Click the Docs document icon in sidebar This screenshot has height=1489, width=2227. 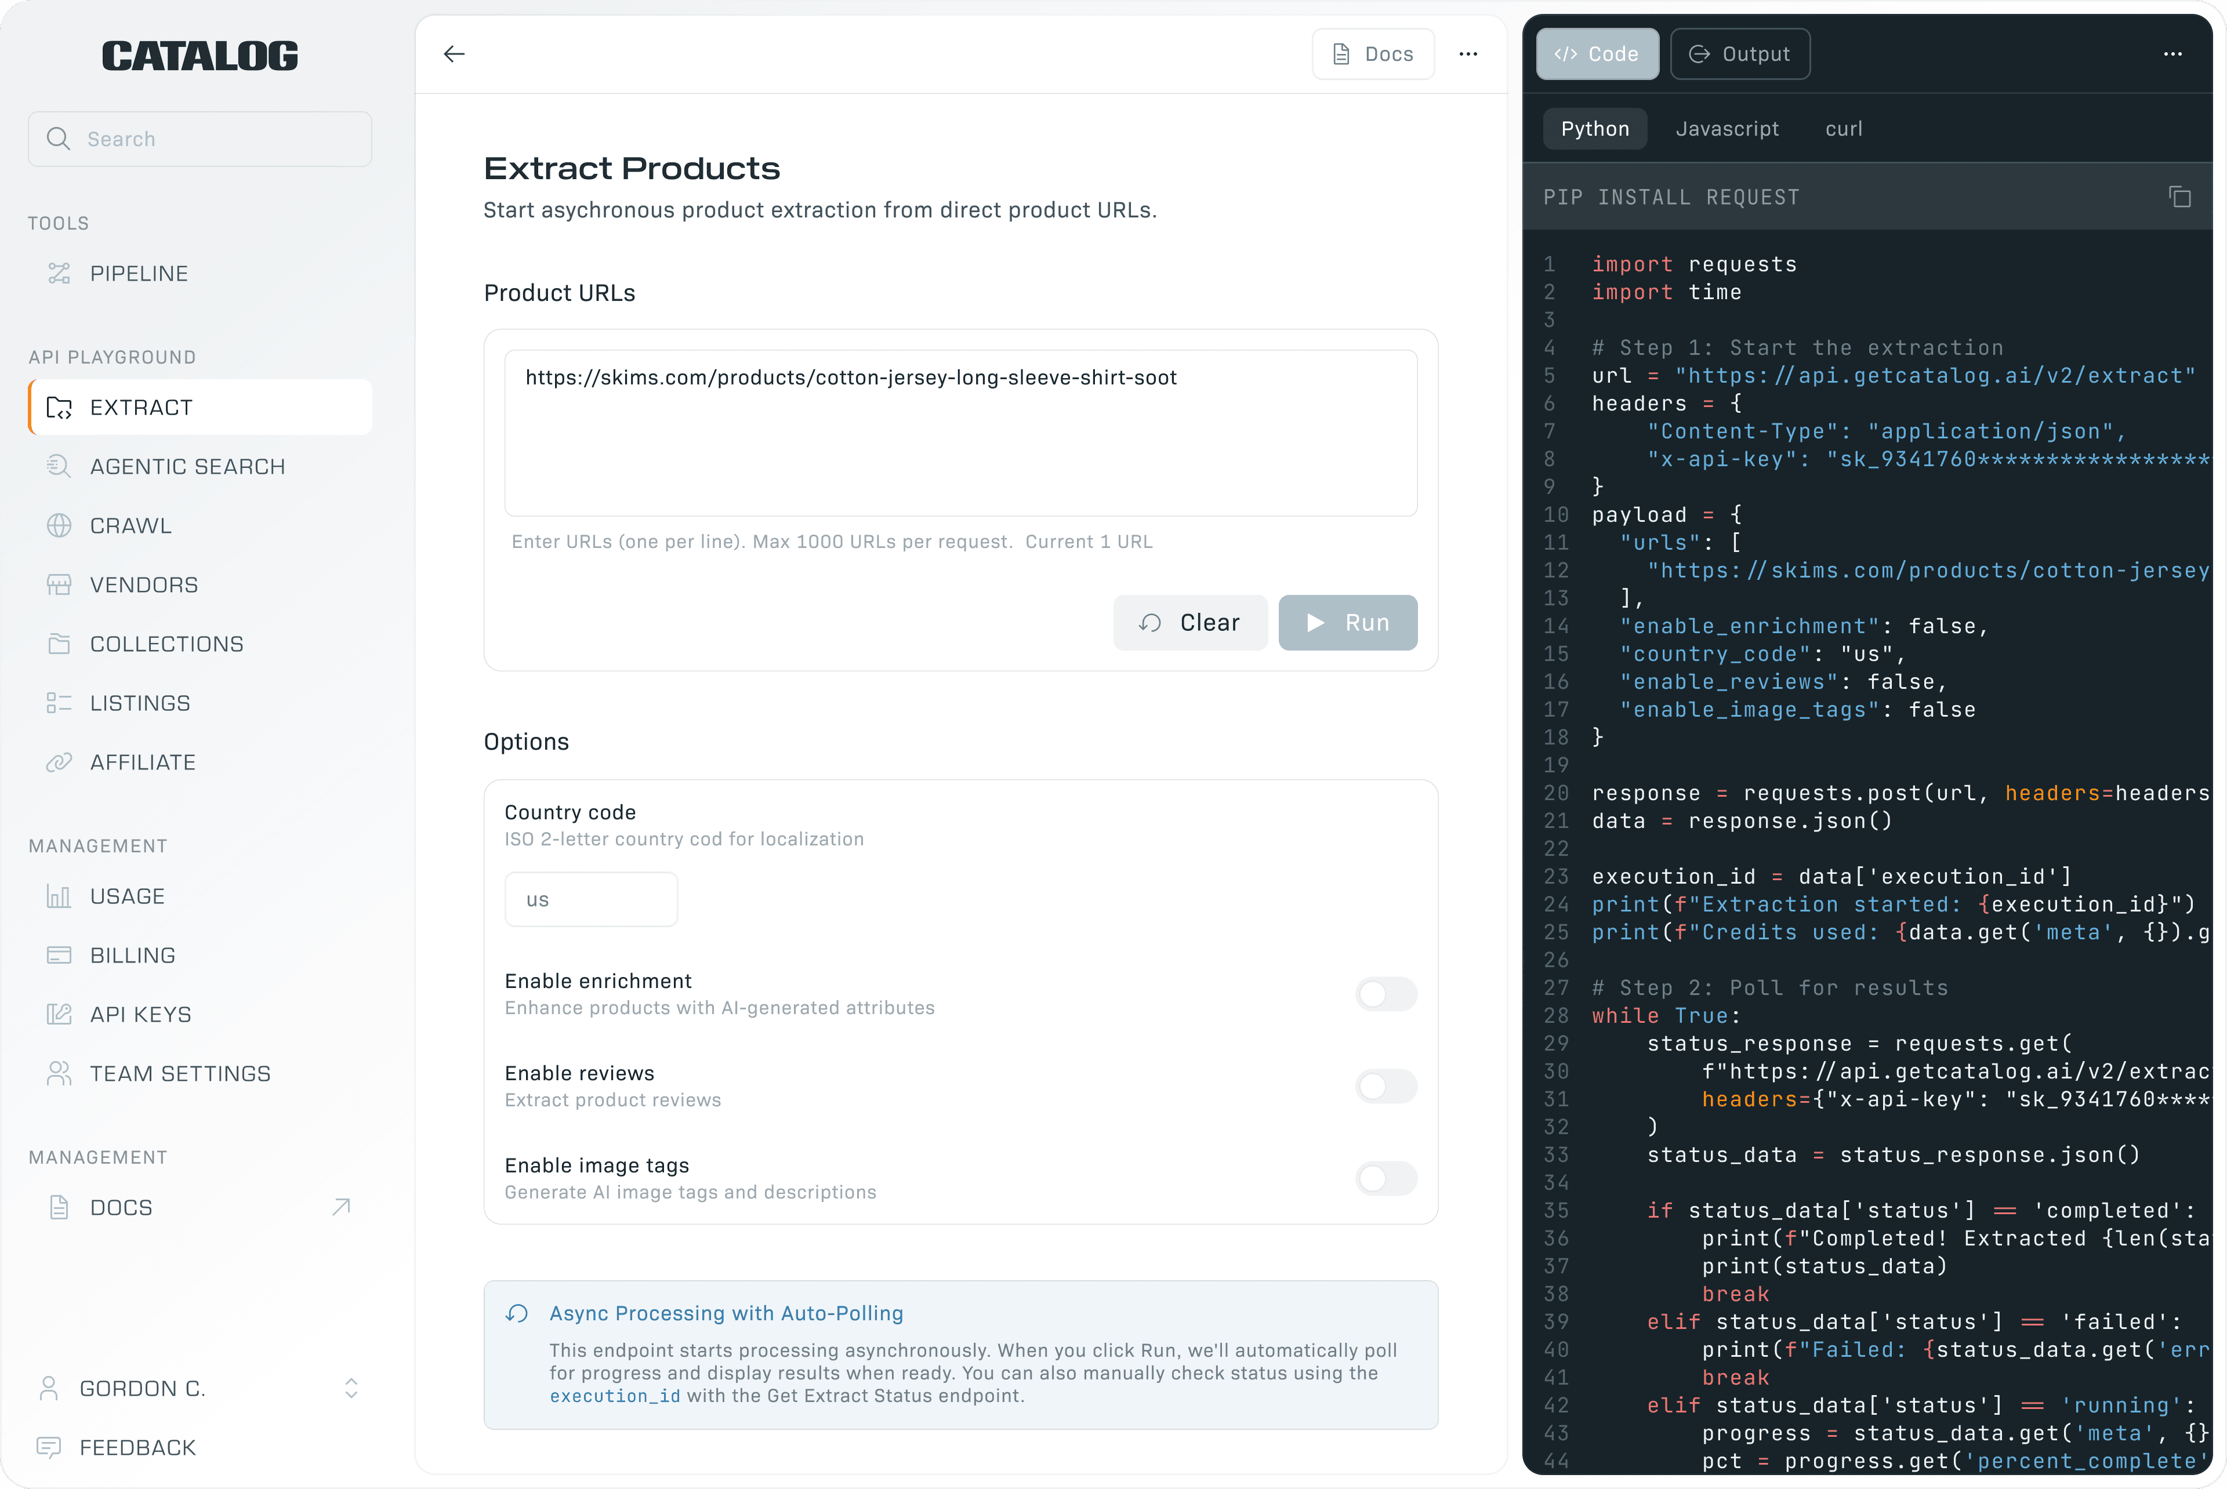[59, 1208]
